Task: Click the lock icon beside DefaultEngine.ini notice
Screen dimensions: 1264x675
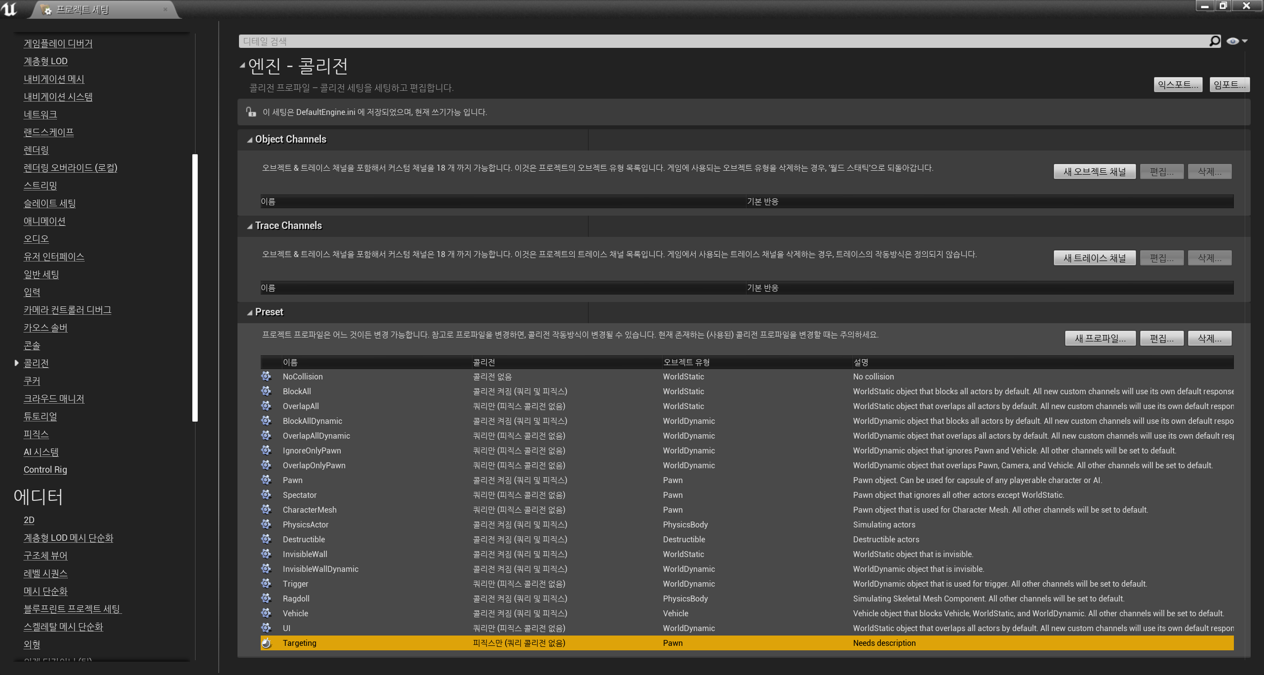Action: 251,112
